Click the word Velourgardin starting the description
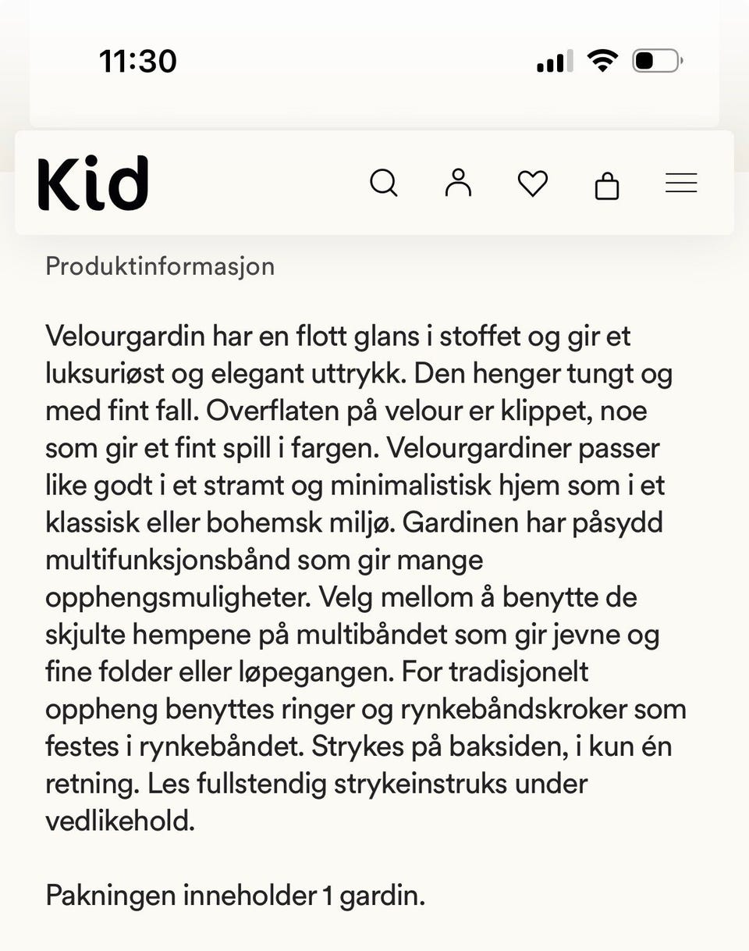This screenshot has width=749, height=951. [125, 337]
